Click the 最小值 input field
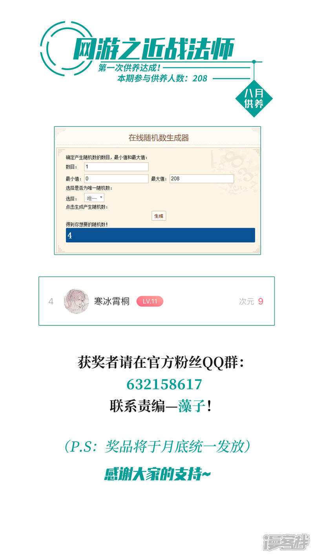Viewport: 314px width, 556px height. (116, 179)
